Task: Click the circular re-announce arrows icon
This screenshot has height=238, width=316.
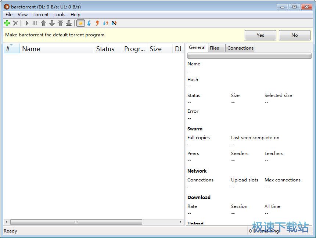Action: (x=105, y=23)
